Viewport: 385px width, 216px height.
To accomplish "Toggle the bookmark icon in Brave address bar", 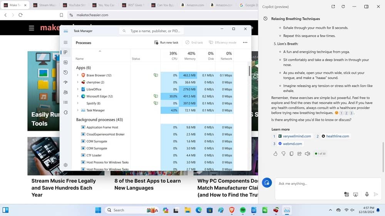I will [x=61, y=15].
